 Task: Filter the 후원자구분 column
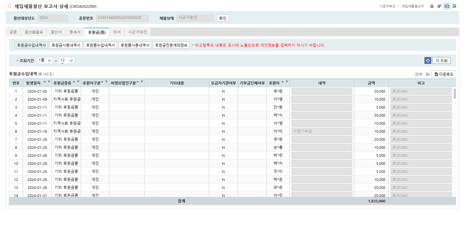tap(106, 82)
